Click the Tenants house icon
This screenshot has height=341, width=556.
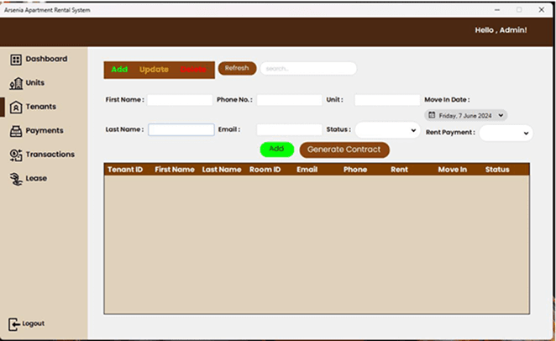pos(16,107)
